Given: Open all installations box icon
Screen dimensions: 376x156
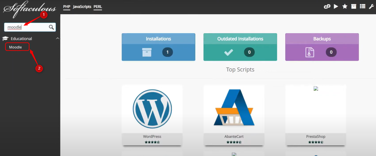Looking at the screenshot, I should pos(354,7).
